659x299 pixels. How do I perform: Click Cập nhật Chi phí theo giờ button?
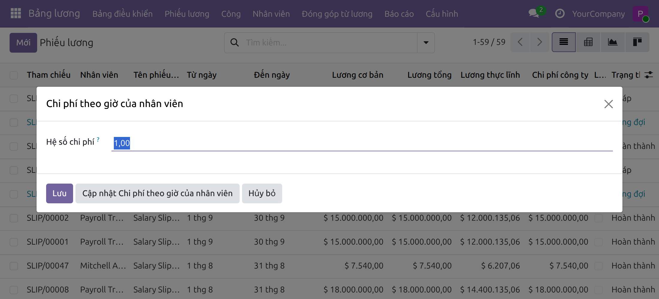(x=158, y=193)
